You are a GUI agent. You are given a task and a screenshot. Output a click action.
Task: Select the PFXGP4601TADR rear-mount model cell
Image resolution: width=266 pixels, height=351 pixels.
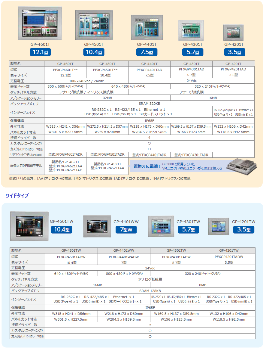tap(65, 154)
